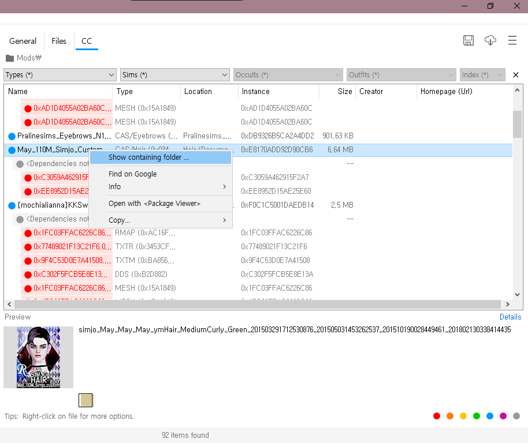Image resolution: width=528 pixels, height=443 pixels.
Task: Open the Occults (*) dropdown
Action: pos(288,75)
